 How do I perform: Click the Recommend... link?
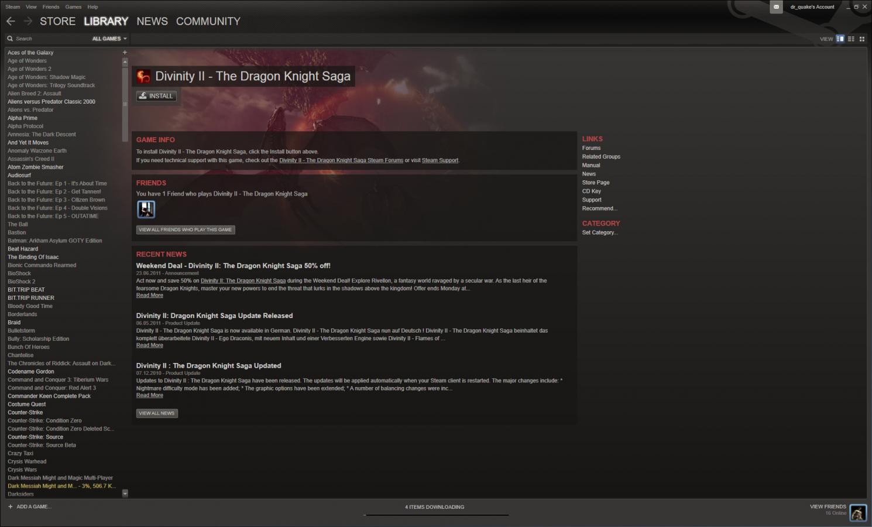600,208
